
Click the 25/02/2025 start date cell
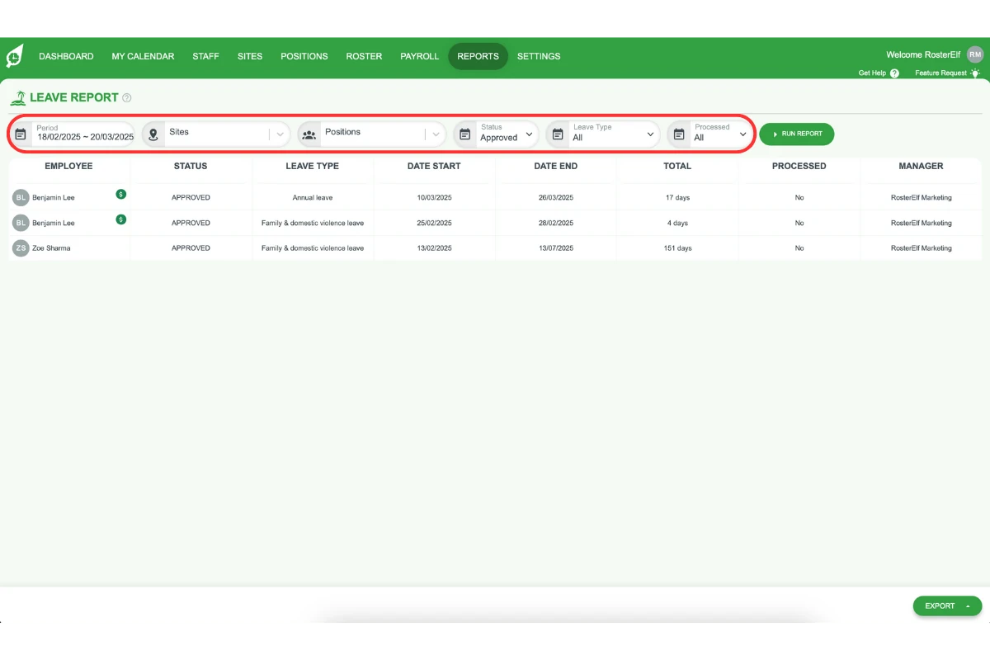coord(434,223)
